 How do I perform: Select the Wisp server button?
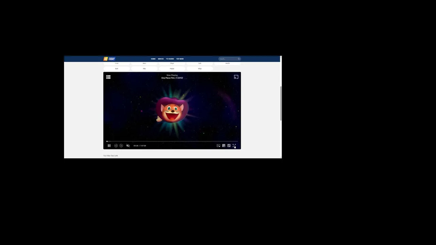(x=200, y=69)
